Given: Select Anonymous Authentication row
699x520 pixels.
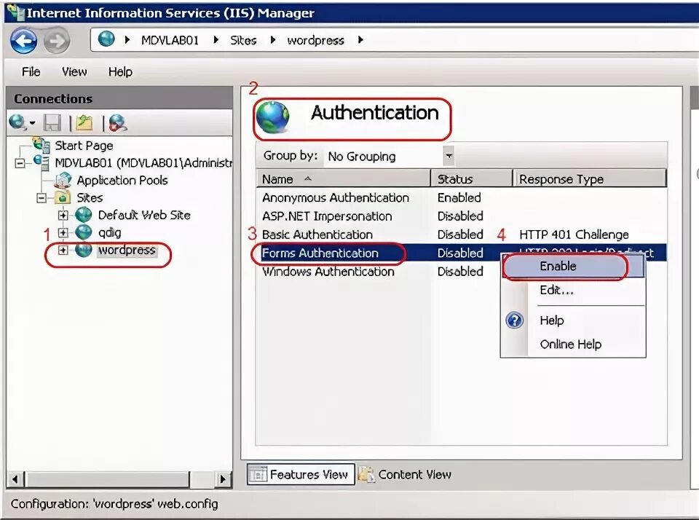Looking at the screenshot, I should point(462,197).
